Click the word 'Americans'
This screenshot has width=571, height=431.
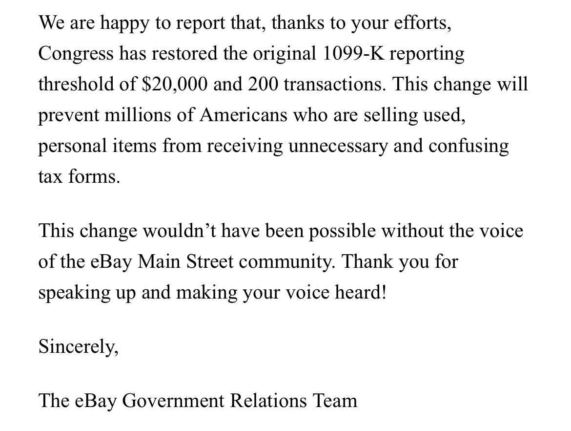tap(243, 115)
